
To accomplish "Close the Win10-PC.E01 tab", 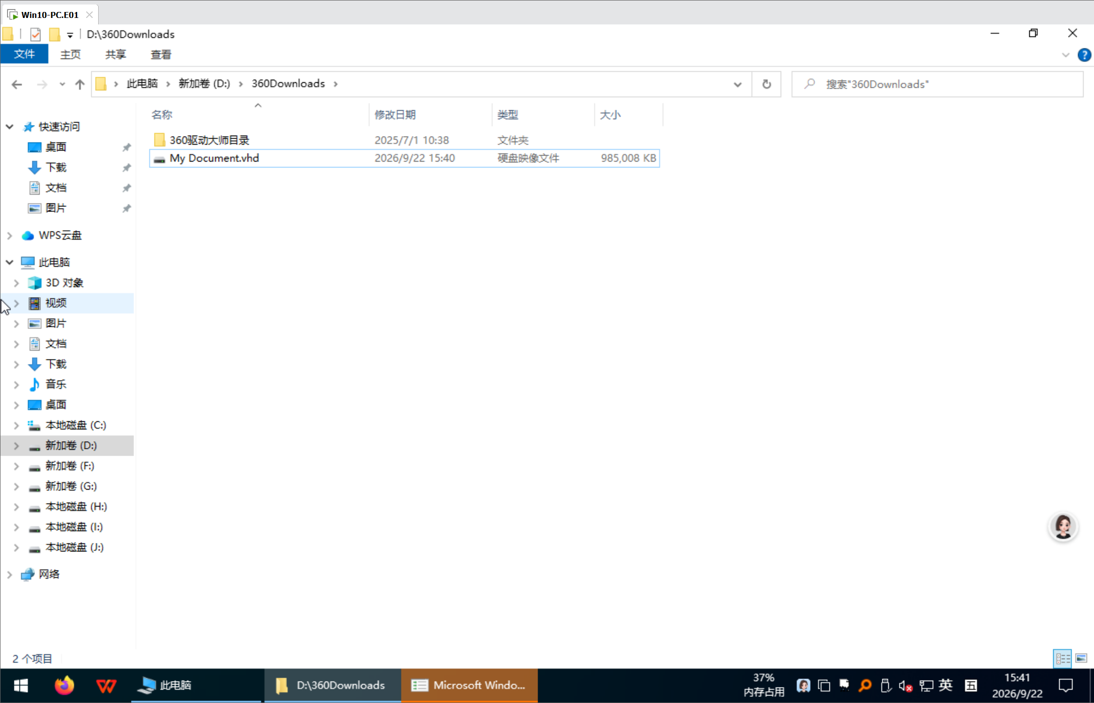I will coord(89,15).
